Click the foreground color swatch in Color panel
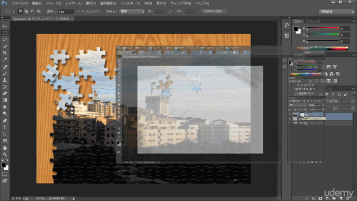Screen dimensions: 357x201 [296, 28]
